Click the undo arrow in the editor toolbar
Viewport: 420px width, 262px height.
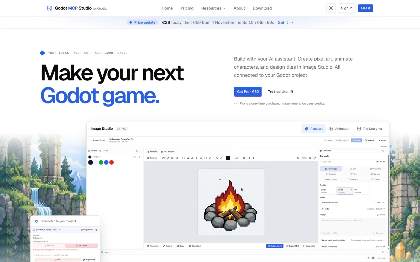tap(217, 158)
